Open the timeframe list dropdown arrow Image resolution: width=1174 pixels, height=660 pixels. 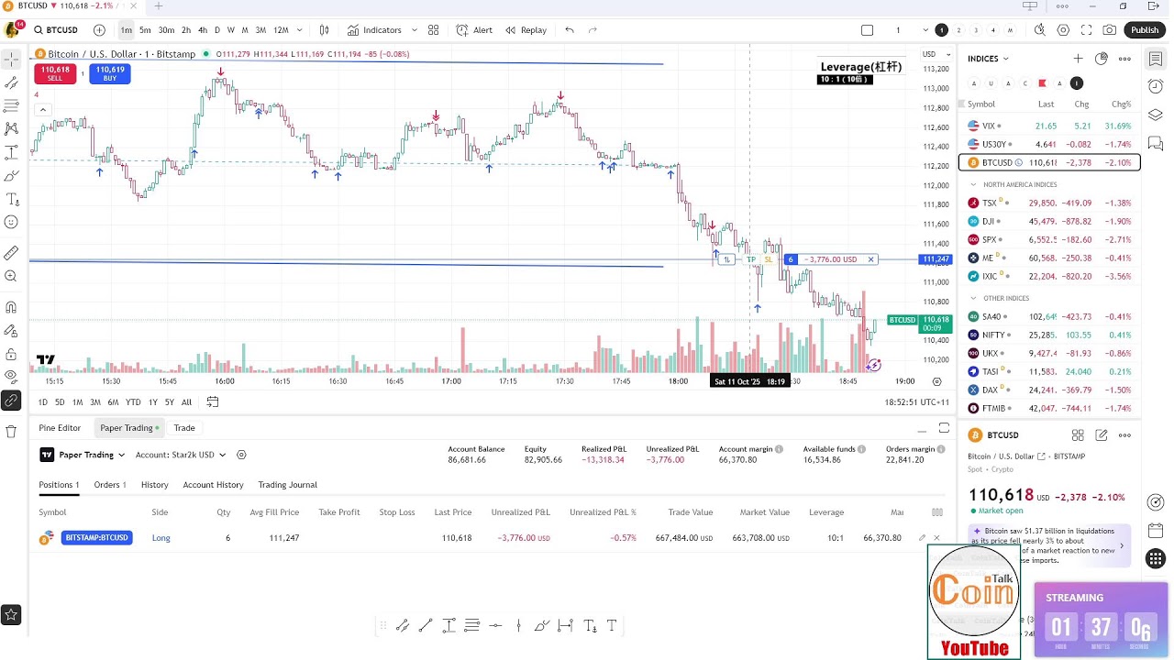pyautogui.click(x=299, y=30)
